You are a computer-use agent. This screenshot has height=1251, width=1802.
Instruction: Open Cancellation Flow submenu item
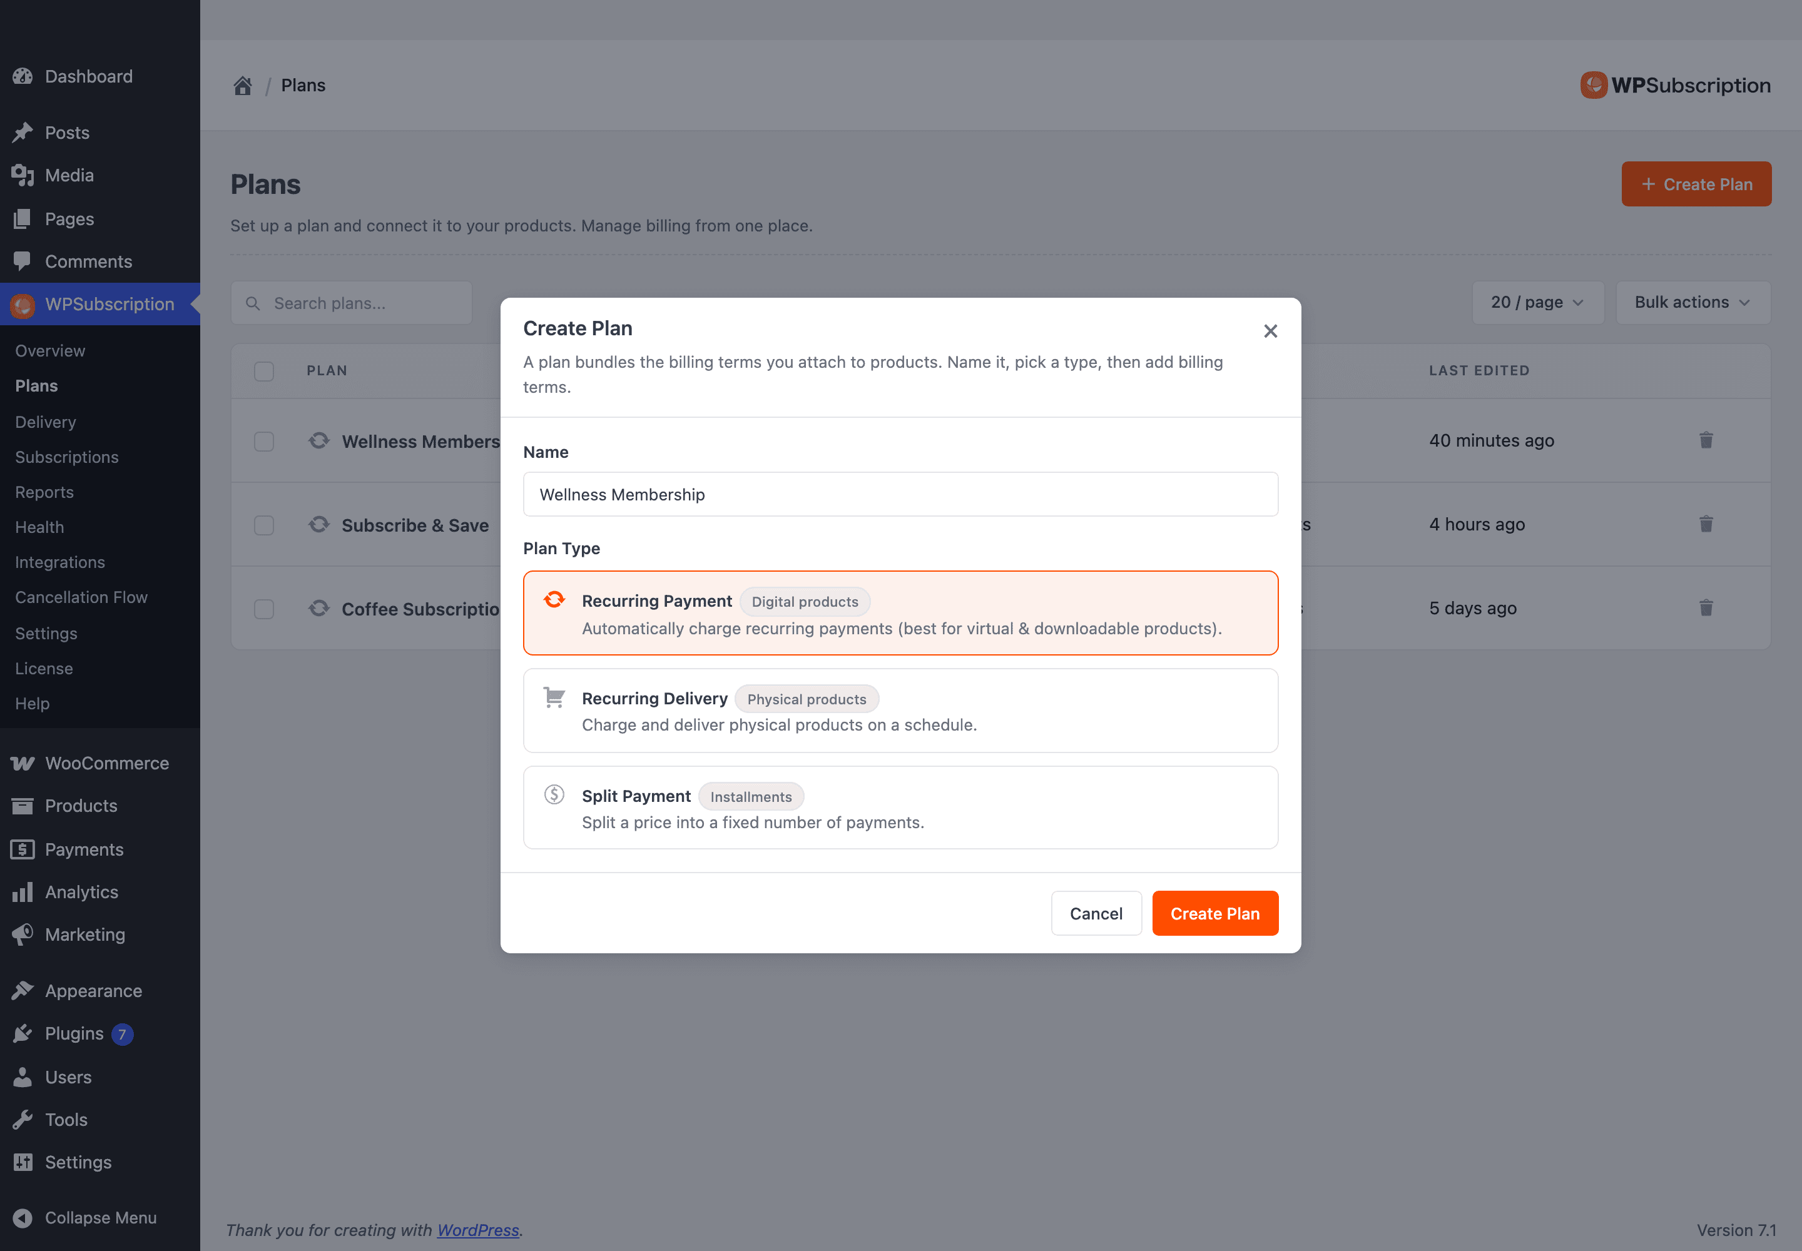(x=81, y=597)
